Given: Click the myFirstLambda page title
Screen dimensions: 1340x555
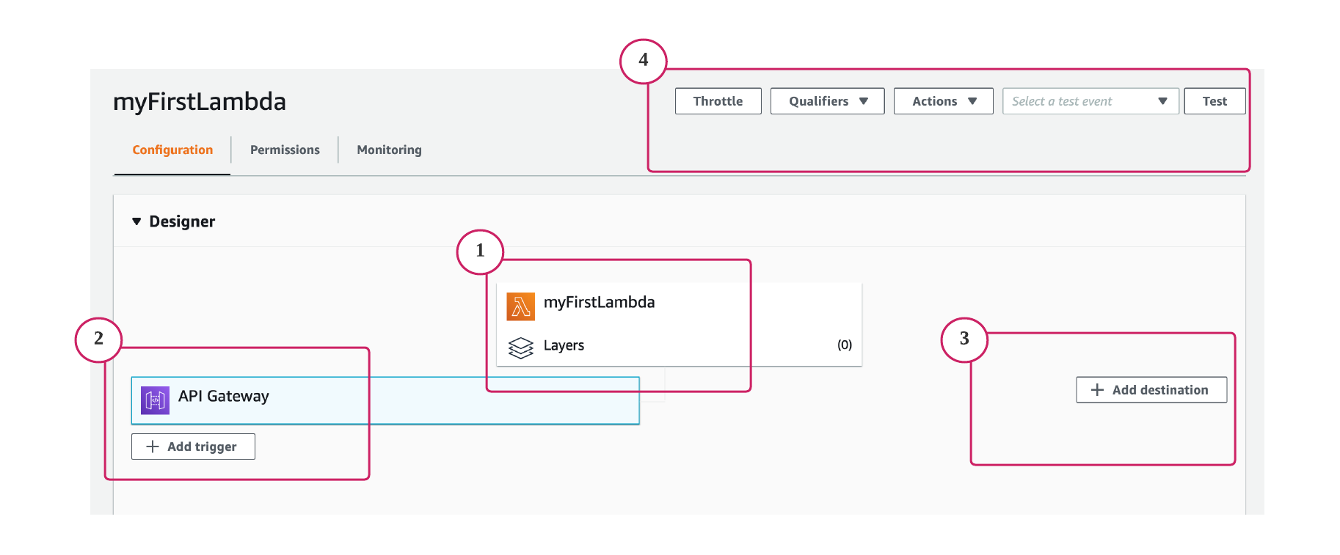Looking at the screenshot, I should pyautogui.click(x=200, y=101).
